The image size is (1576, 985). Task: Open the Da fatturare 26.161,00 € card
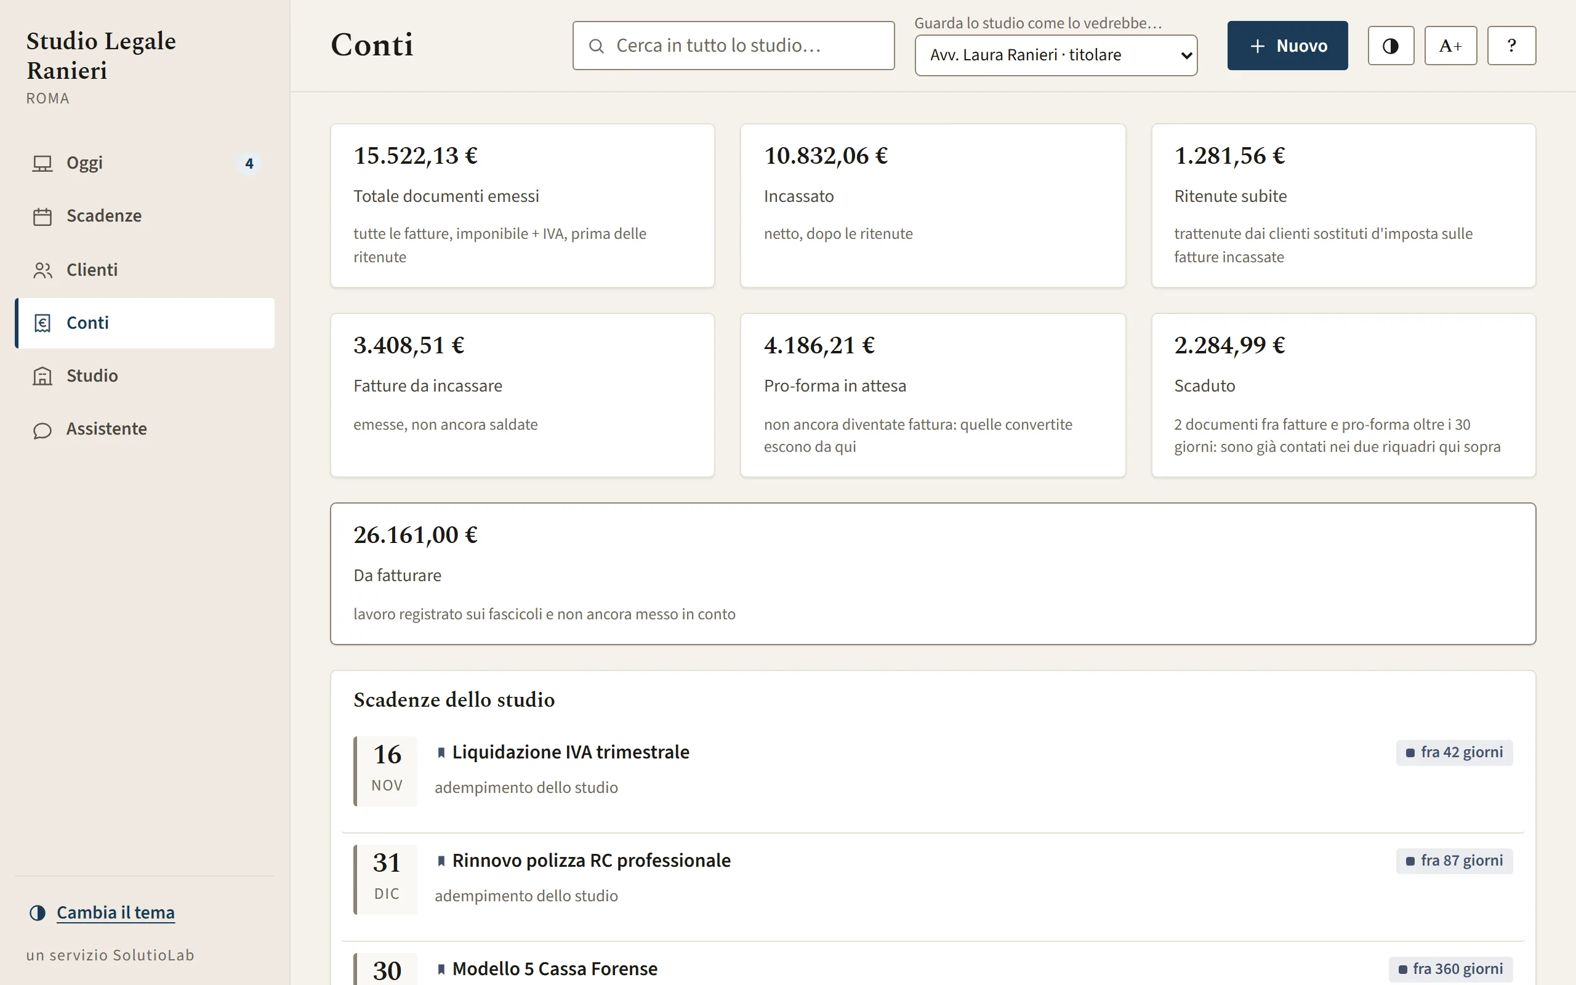coord(933,574)
